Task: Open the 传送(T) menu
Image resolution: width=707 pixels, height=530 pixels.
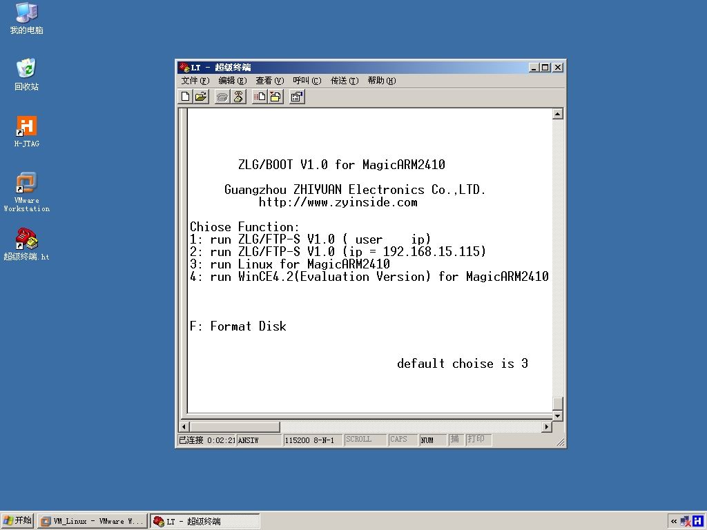Action: point(345,81)
